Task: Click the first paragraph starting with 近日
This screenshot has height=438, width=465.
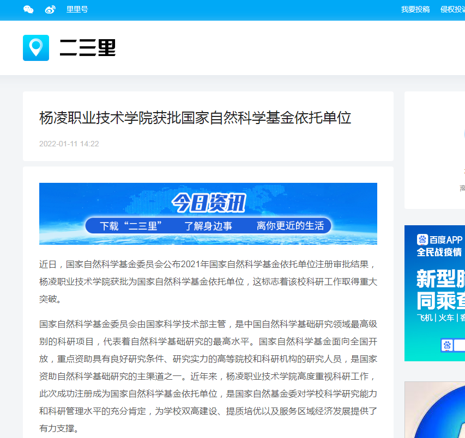Action: pos(208,282)
